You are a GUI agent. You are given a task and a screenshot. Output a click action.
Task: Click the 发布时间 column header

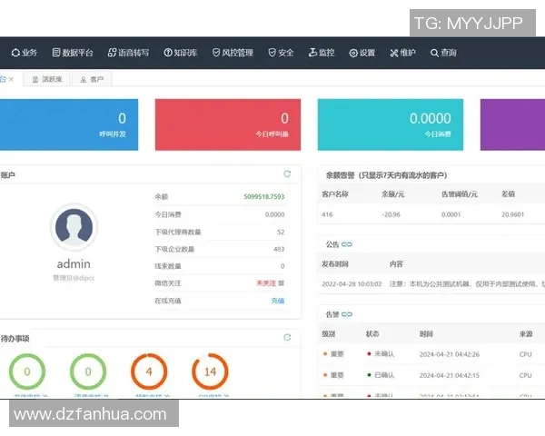tap(335, 264)
